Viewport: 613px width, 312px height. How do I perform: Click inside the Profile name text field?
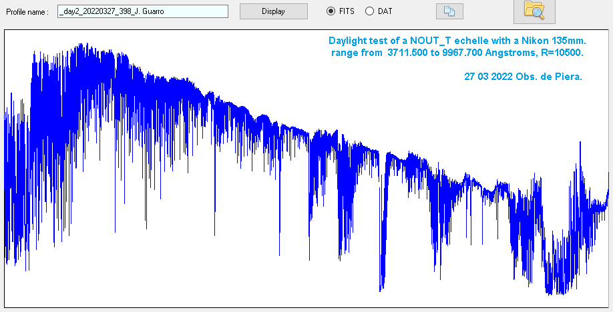coord(143,11)
